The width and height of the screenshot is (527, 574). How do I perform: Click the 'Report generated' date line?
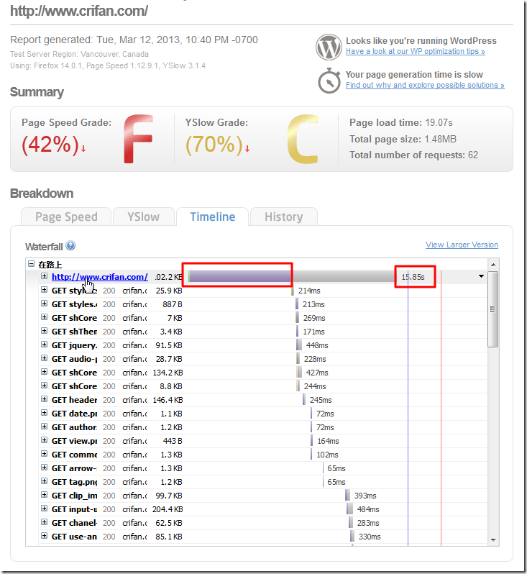(134, 40)
